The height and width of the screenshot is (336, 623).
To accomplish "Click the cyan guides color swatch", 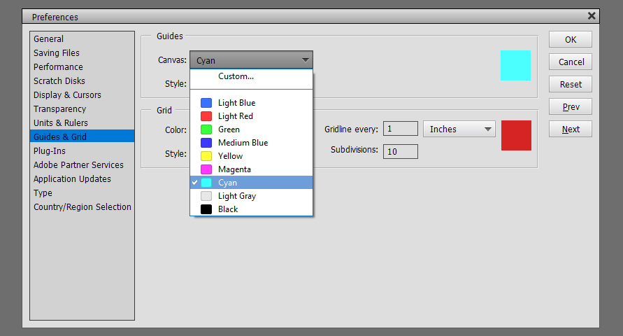I will coord(515,66).
